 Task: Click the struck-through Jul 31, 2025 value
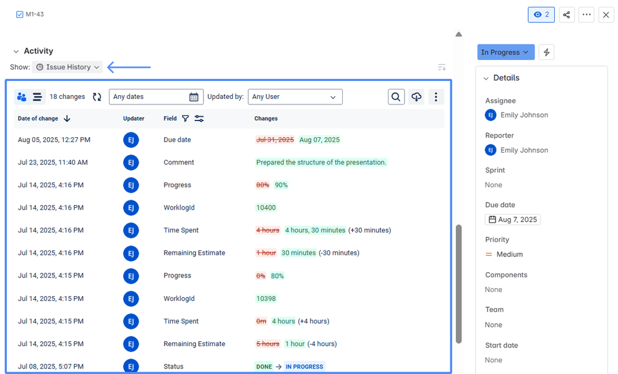point(275,140)
